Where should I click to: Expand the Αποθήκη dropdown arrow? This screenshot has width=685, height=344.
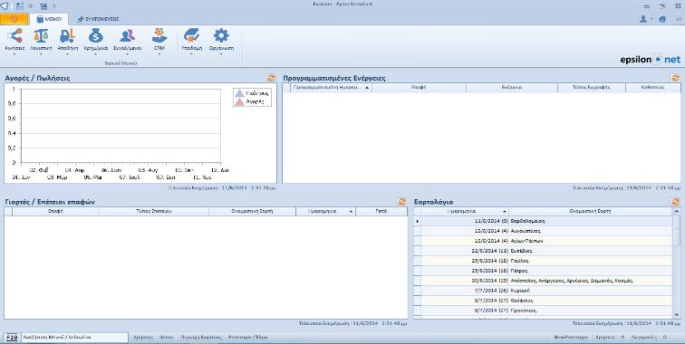(x=67, y=55)
